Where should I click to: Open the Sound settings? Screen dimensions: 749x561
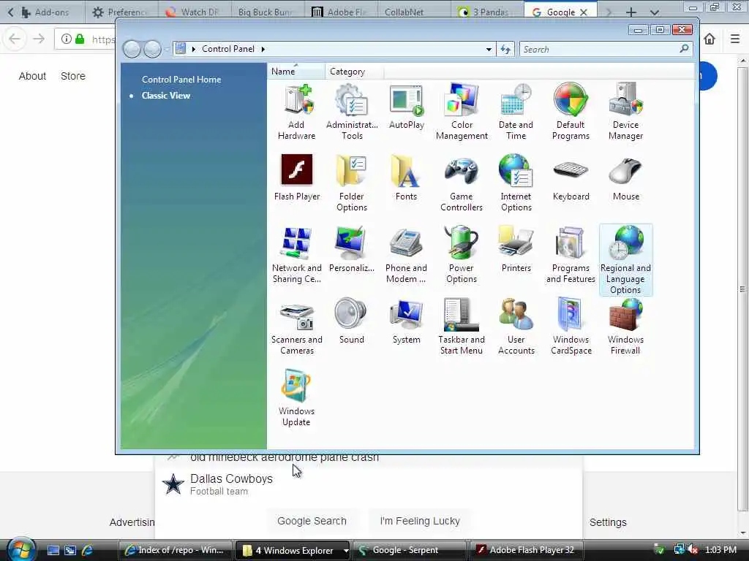[352, 321]
